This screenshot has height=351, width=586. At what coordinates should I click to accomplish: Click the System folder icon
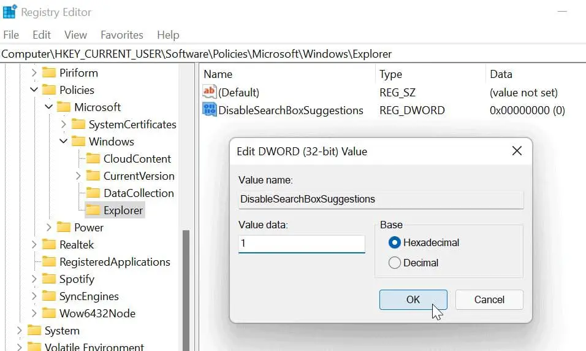point(34,331)
